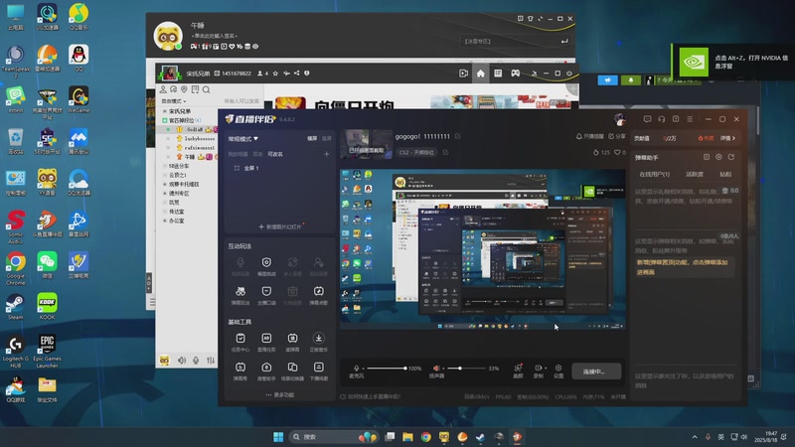Toggle the speaker mute icon in 直播伴侣
This screenshot has width=795, height=447.
tap(436, 369)
